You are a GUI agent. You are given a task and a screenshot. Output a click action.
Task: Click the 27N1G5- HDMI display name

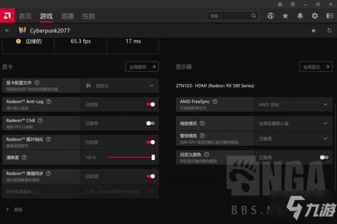coord(215,86)
